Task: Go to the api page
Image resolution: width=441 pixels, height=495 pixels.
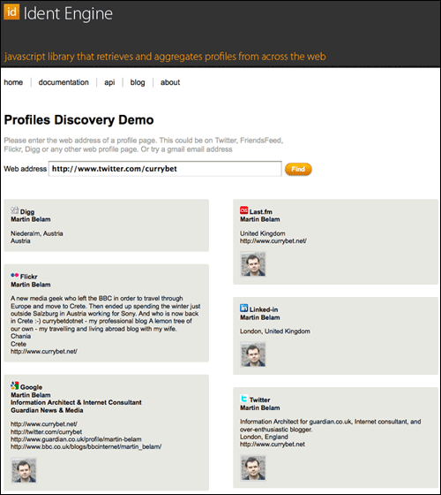Action: [x=109, y=82]
